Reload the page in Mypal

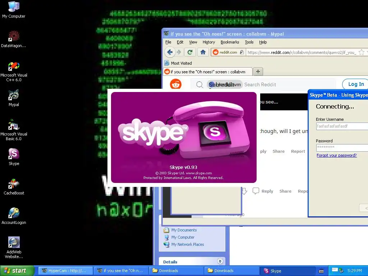tap(190, 52)
